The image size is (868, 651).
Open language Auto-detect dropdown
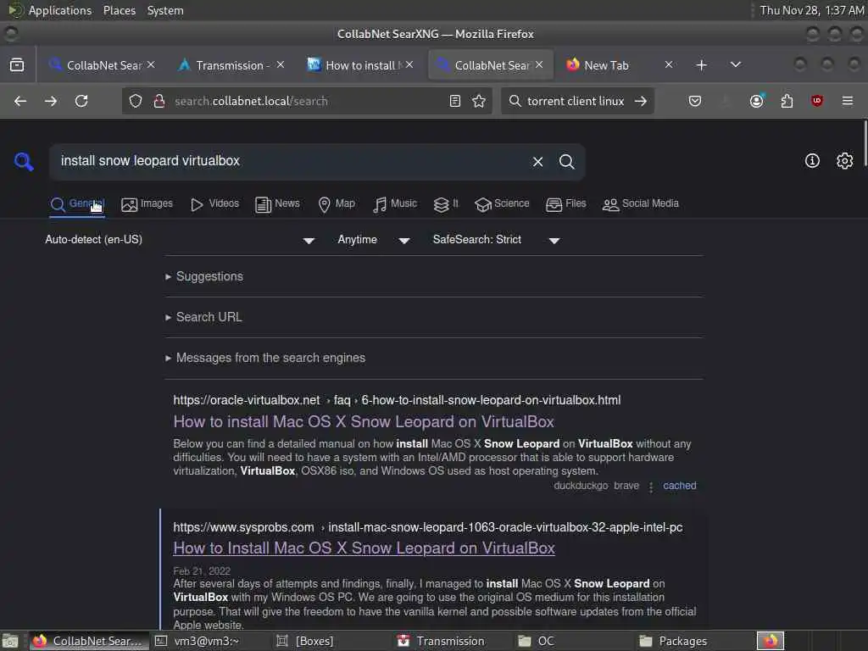click(180, 240)
